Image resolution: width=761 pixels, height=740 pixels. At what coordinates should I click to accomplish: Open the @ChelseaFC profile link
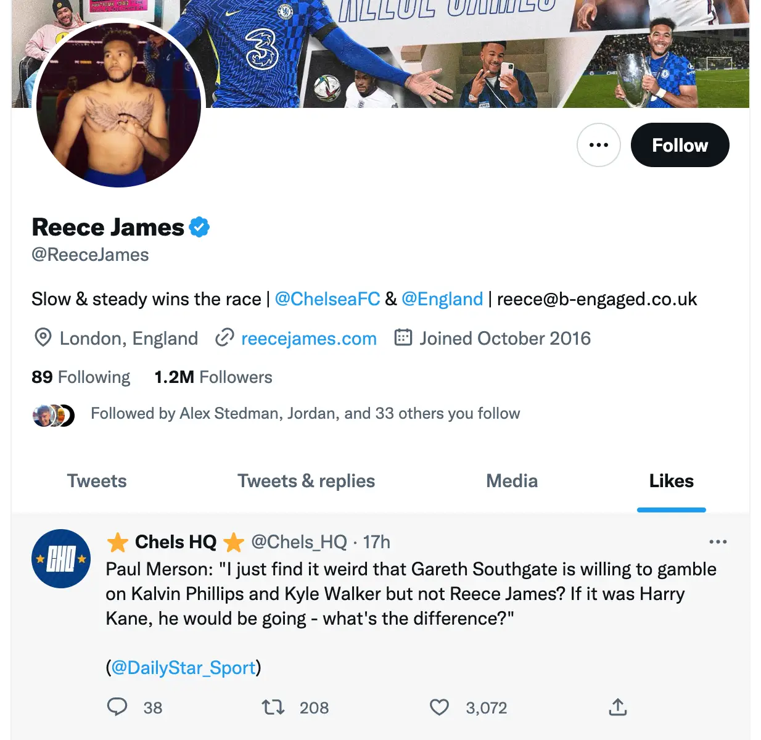(x=327, y=298)
